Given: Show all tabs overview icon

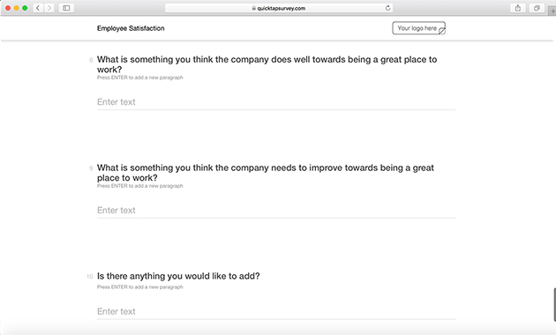Looking at the screenshot, I should (x=537, y=8).
